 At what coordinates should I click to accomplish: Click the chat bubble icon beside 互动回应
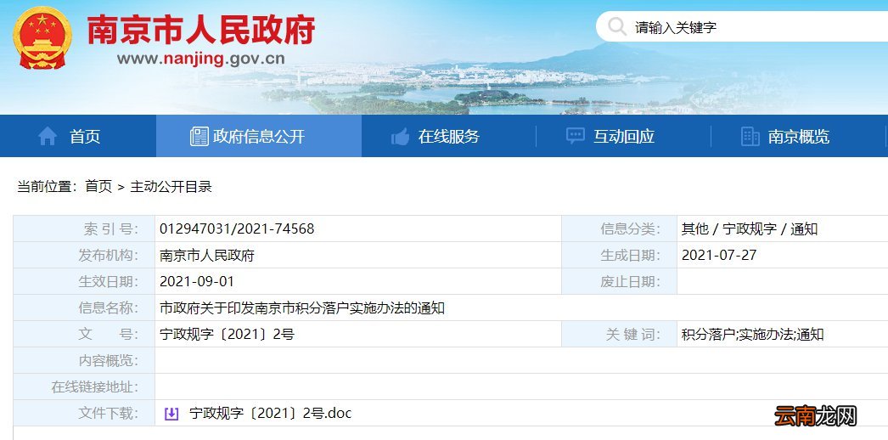pyautogui.click(x=576, y=137)
